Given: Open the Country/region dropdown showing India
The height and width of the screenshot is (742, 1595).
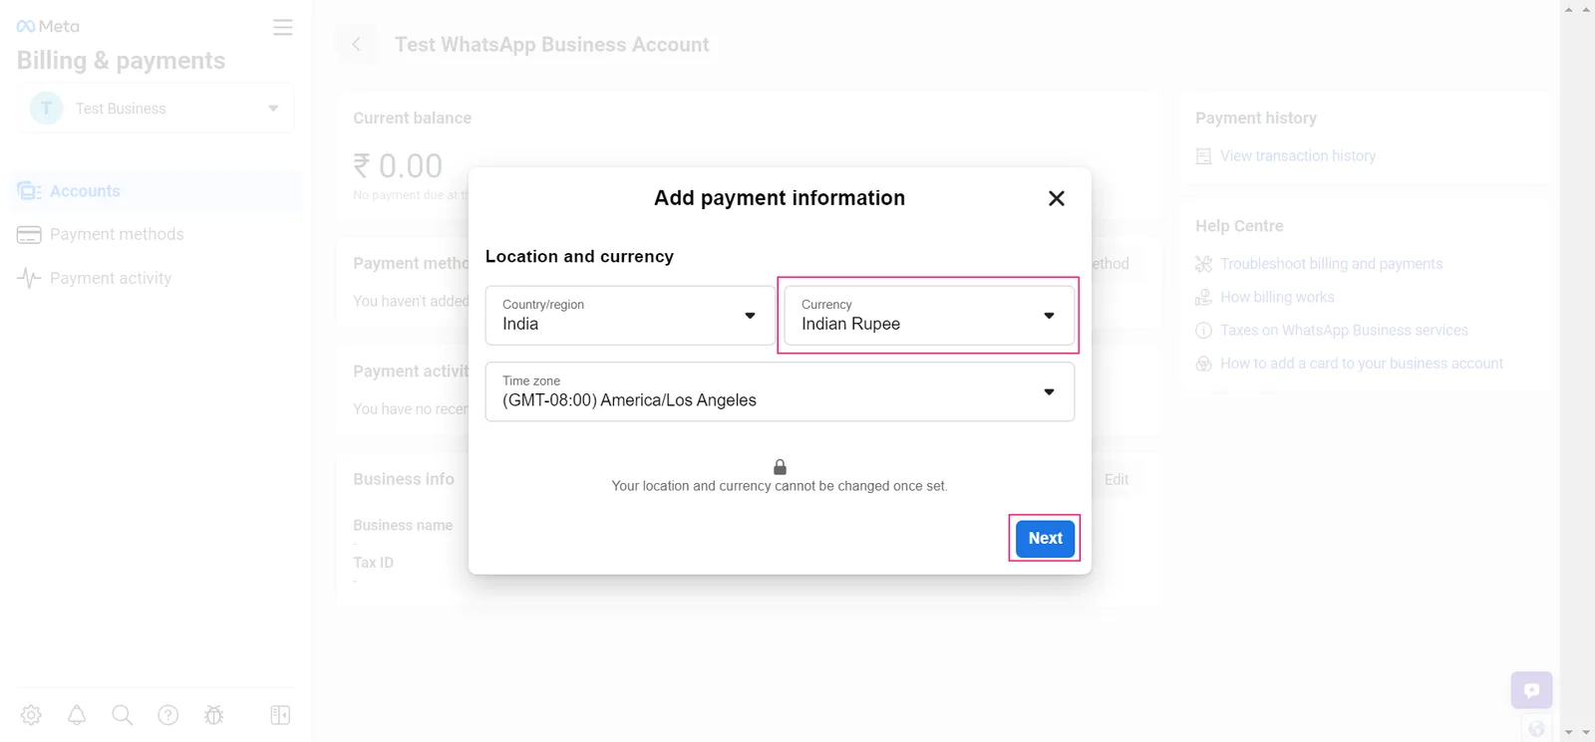Looking at the screenshot, I should pyautogui.click(x=630, y=315).
